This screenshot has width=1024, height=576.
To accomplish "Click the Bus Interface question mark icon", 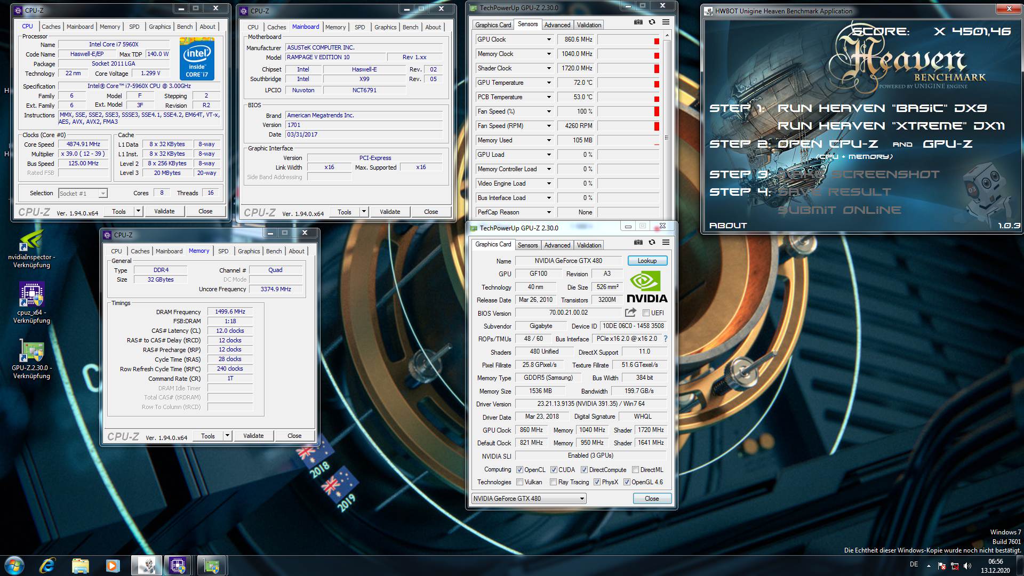I will click(x=665, y=339).
